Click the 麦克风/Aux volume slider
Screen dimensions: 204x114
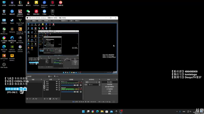[x=68, y=85]
